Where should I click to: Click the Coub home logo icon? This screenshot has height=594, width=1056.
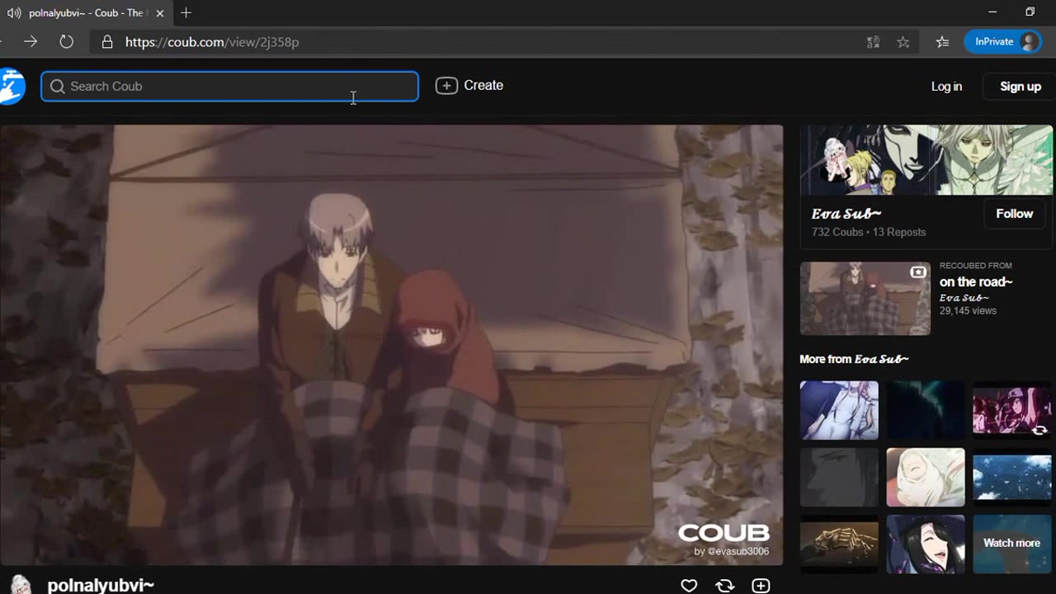(x=12, y=87)
